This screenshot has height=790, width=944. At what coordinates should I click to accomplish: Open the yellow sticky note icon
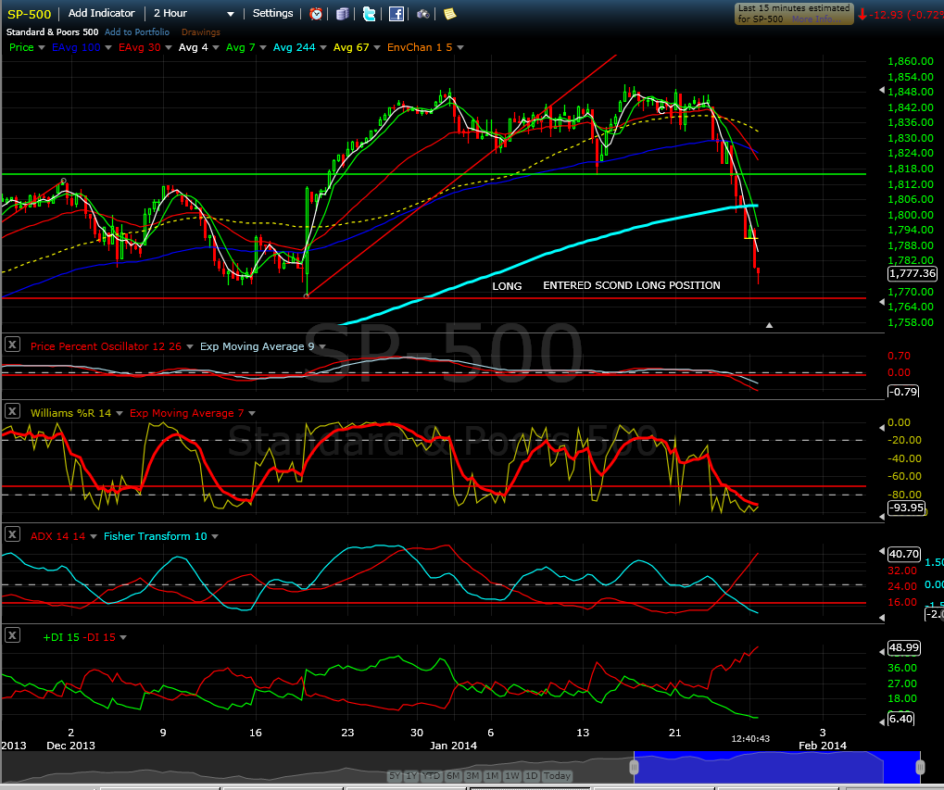[x=449, y=14]
